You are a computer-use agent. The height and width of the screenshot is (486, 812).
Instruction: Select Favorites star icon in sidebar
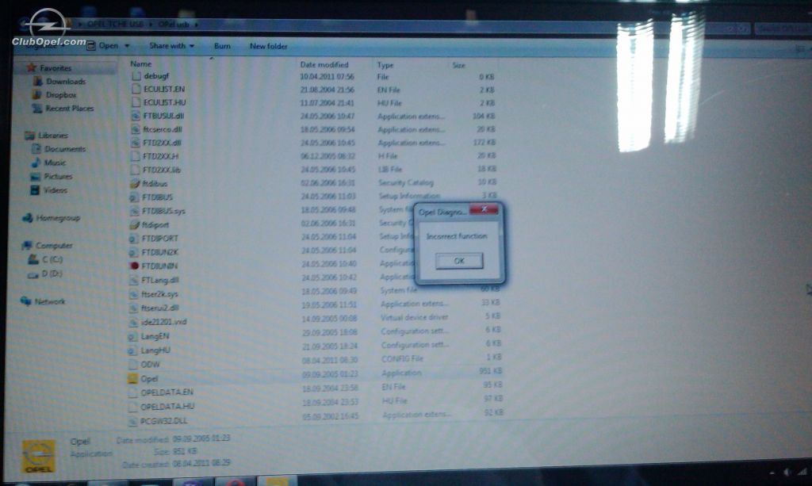[31, 67]
